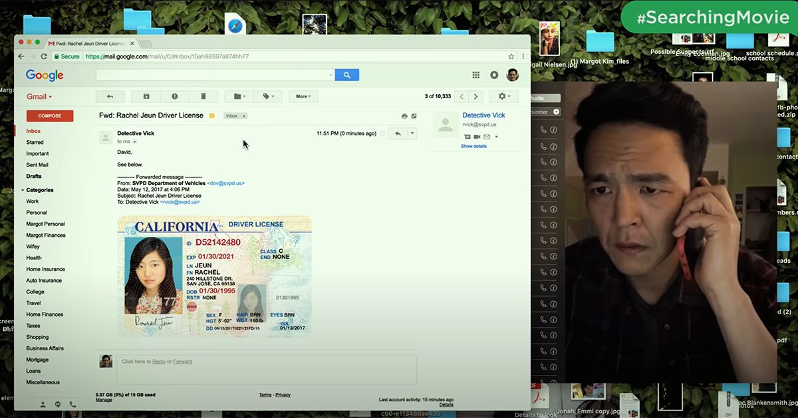Click the Manage storage link

pos(104,400)
